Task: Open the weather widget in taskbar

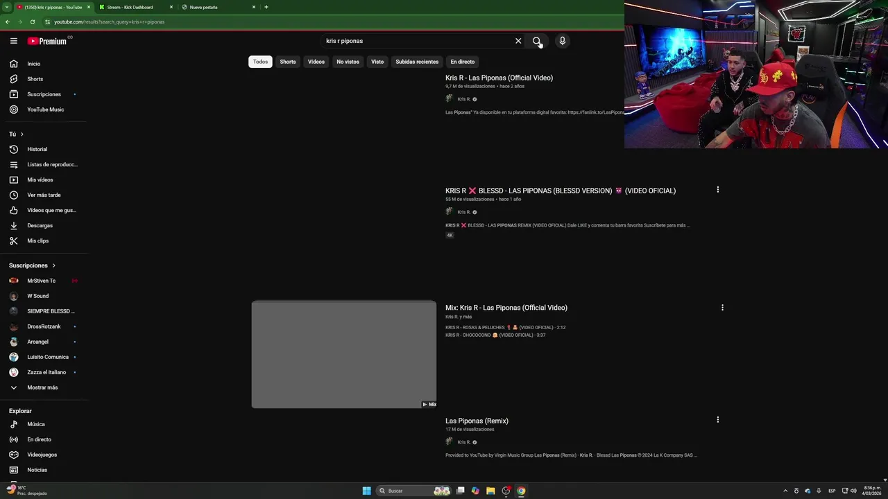Action: [x=26, y=491]
